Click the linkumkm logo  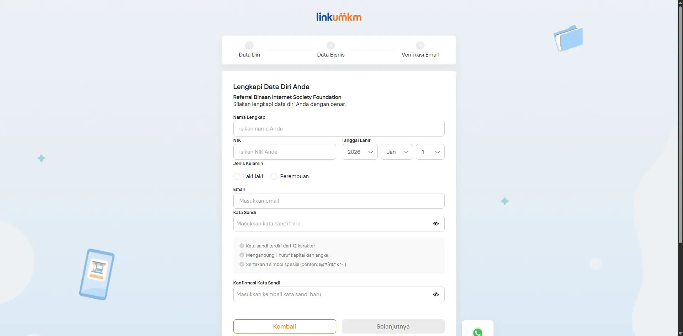(338, 16)
